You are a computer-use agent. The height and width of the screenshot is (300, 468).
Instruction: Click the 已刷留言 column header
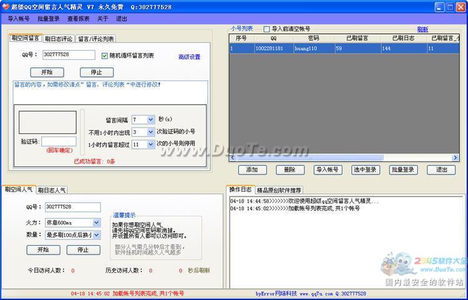(x=358, y=38)
